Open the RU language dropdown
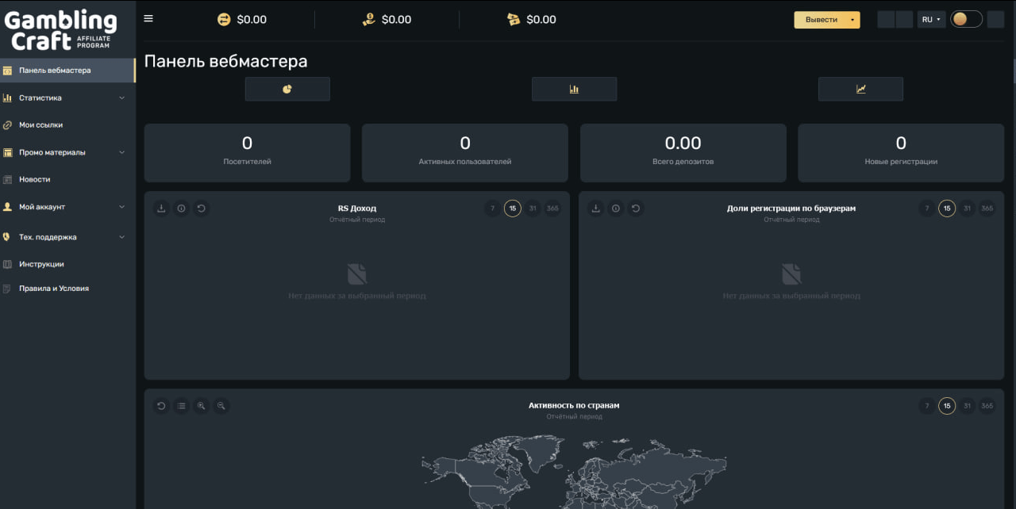The image size is (1016, 509). (x=931, y=20)
